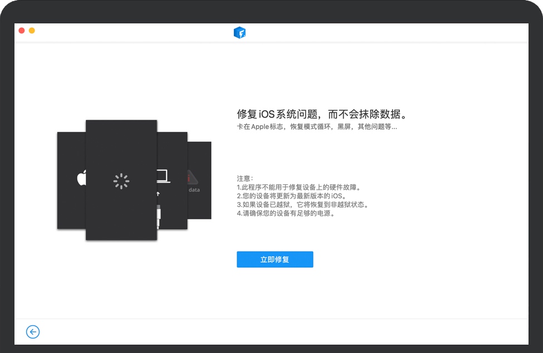Click the loading spinner icon on front card
543x353 pixels.
coord(121,180)
